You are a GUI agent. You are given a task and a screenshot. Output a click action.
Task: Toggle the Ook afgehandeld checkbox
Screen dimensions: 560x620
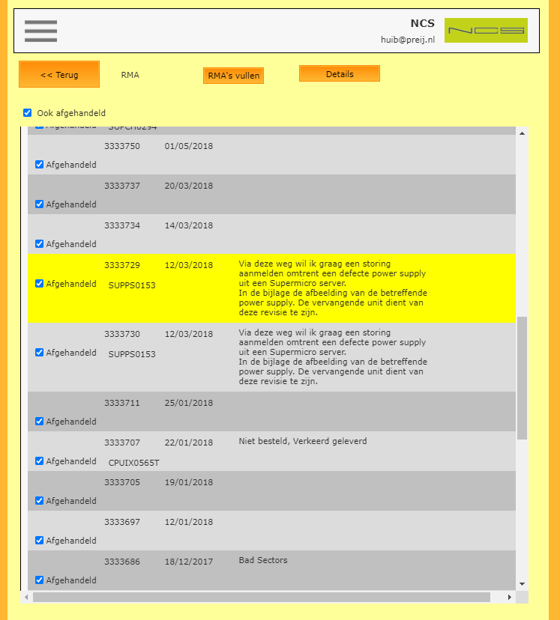(x=27, y=112)
